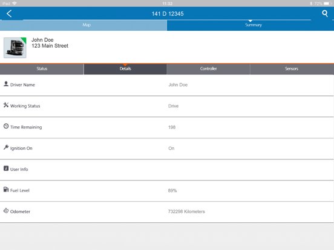Click the Fuel Level pump icon

[x=6, y=190]
